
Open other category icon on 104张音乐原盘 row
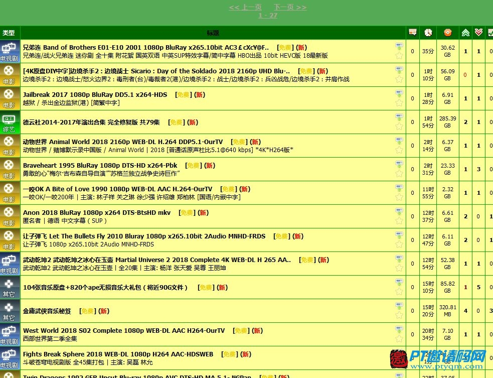click(x=10, y=287)
